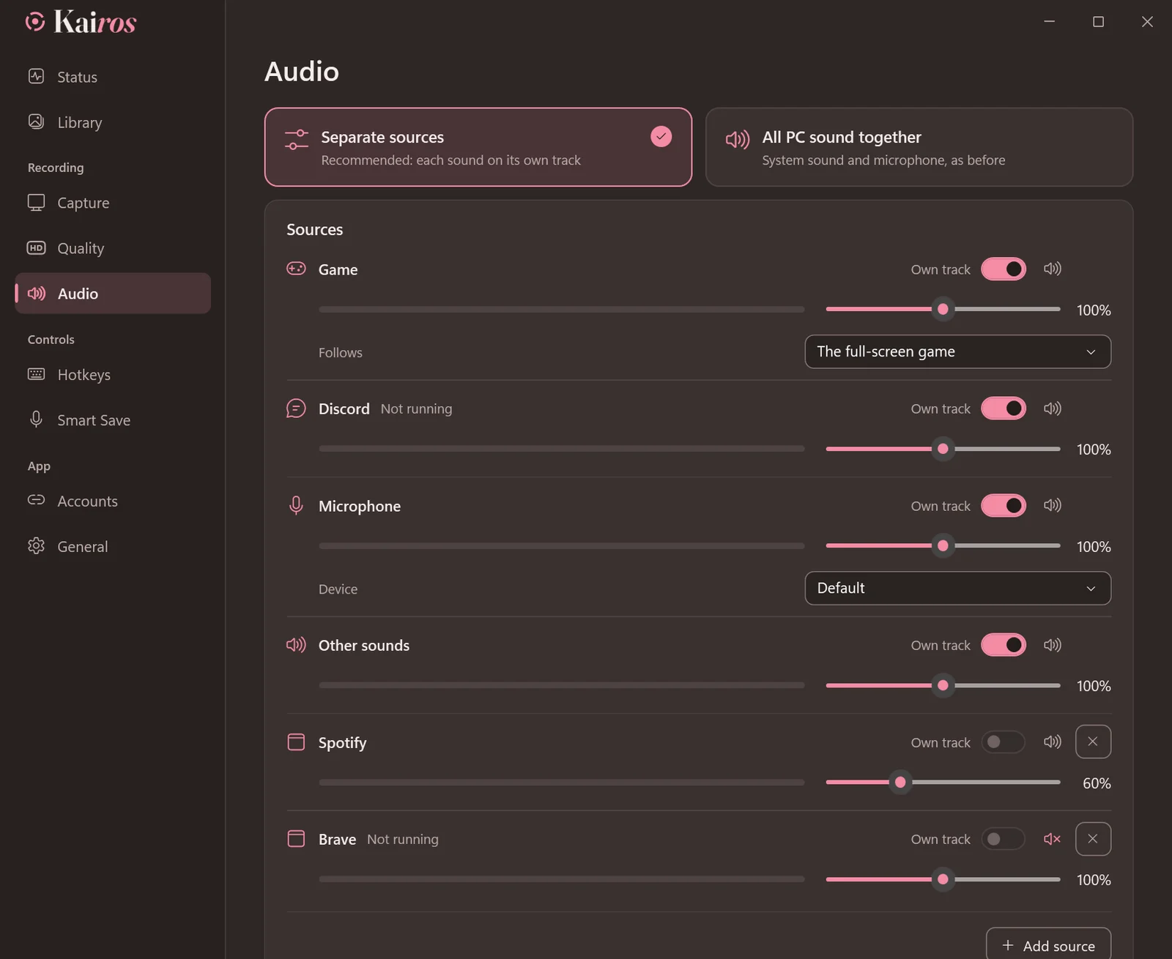Toggle Own track for Discord
Screen dimensions: 1172x959
[x=1004, y=408]
